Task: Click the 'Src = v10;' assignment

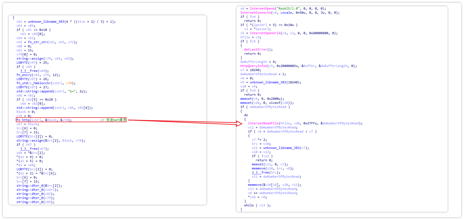Action: [261, 144]
